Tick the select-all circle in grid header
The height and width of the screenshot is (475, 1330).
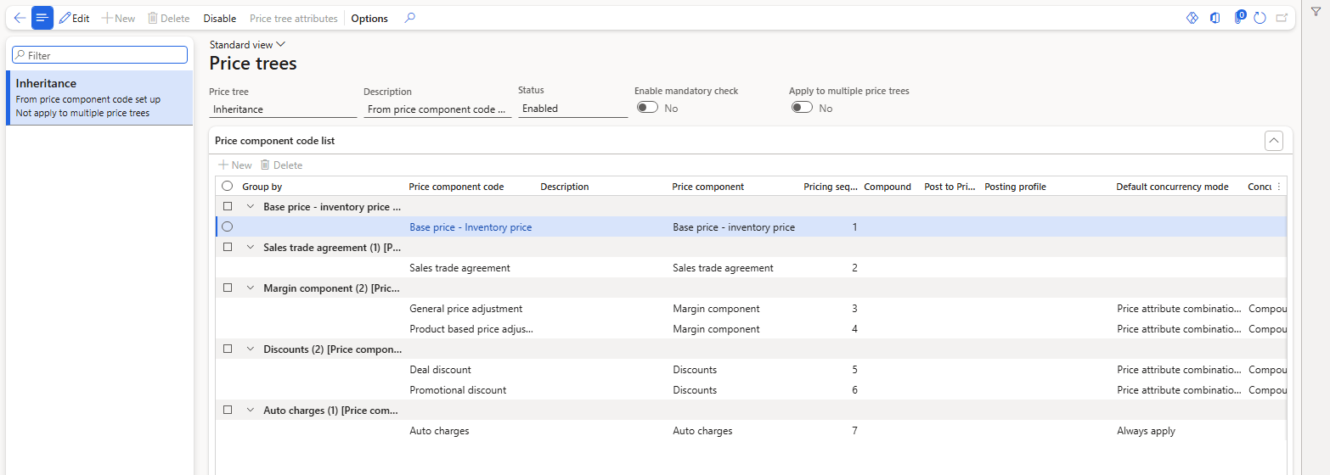[227, 187]
